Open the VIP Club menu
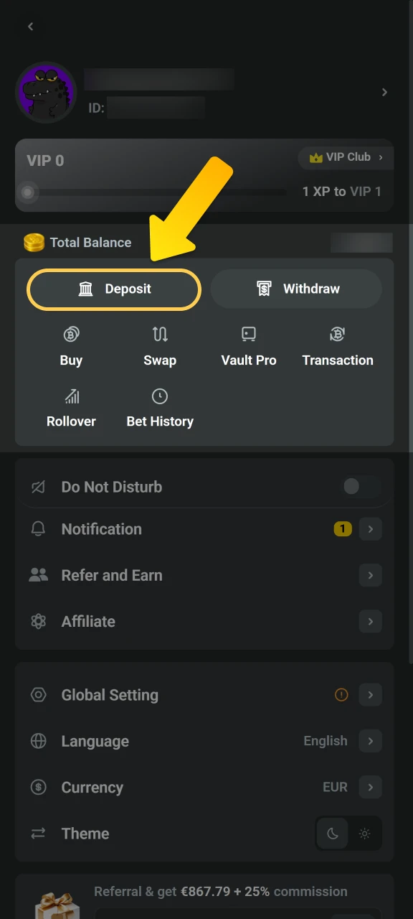 [x=346, y=157]
